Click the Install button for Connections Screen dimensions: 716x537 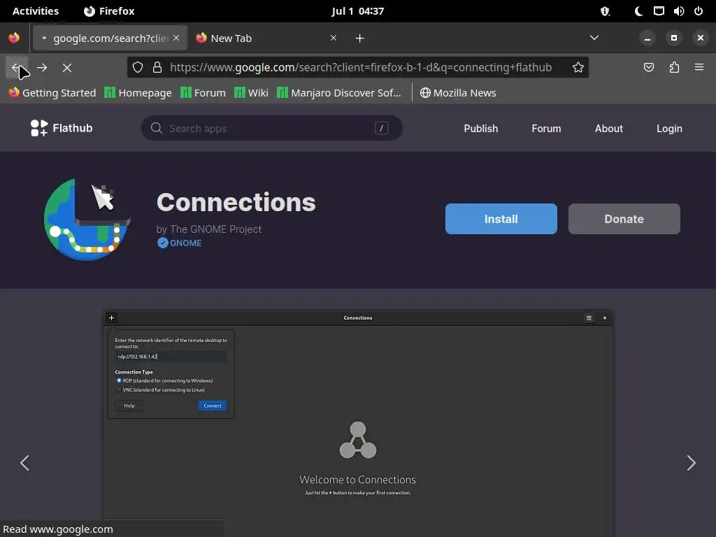click(501, 219)
